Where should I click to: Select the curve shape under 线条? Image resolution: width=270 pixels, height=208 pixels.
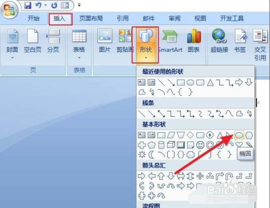[x=230, y=114]
